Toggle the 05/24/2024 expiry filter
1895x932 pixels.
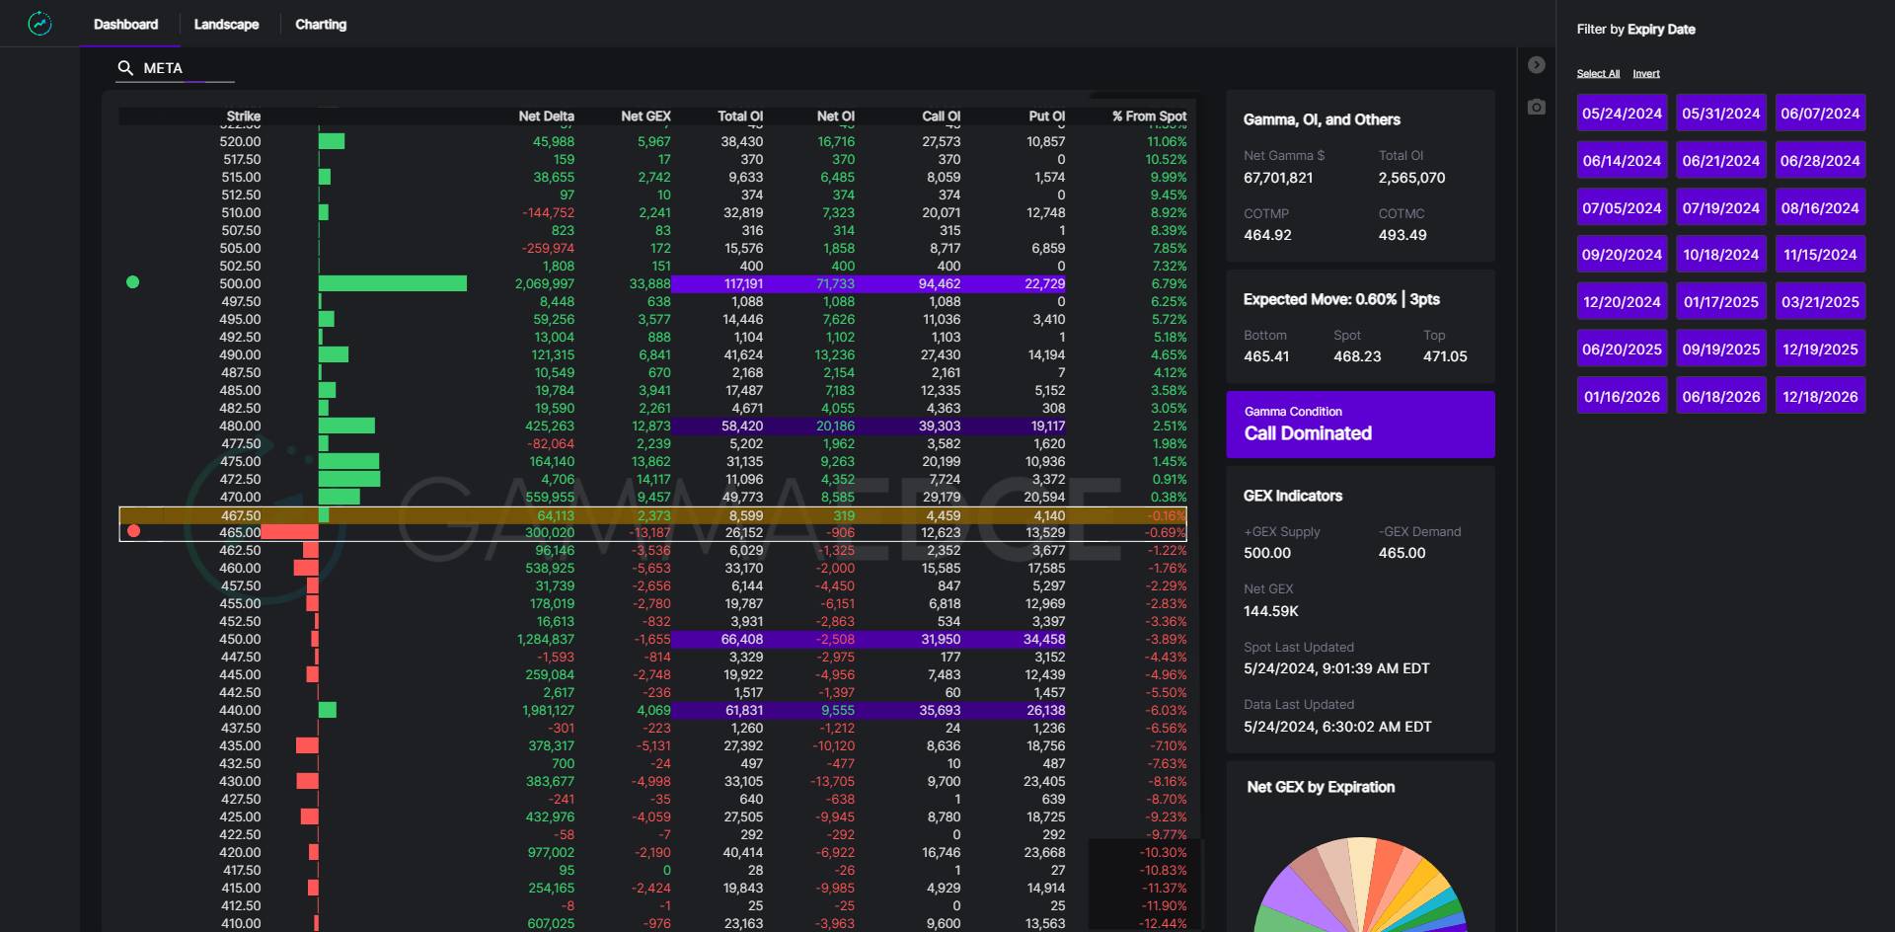click(1622, 114)
